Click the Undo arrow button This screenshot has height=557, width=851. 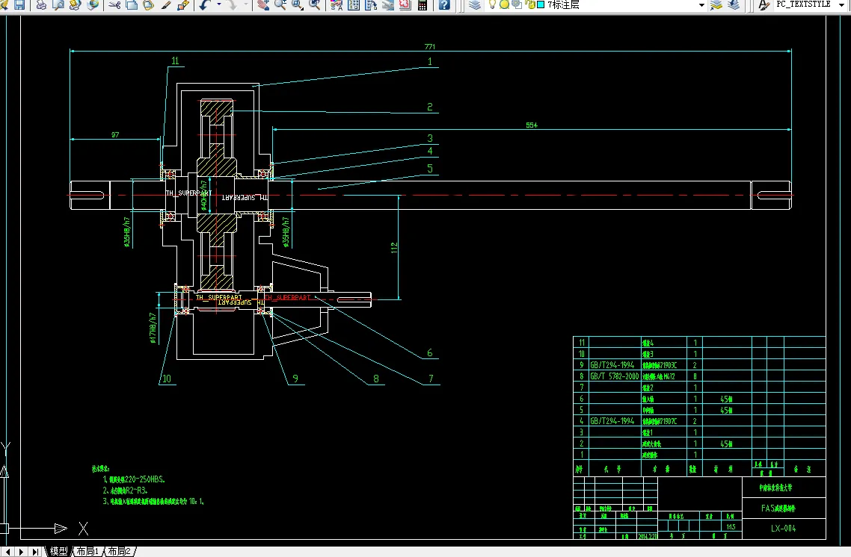pyautogui.click(x=205, y=5)
